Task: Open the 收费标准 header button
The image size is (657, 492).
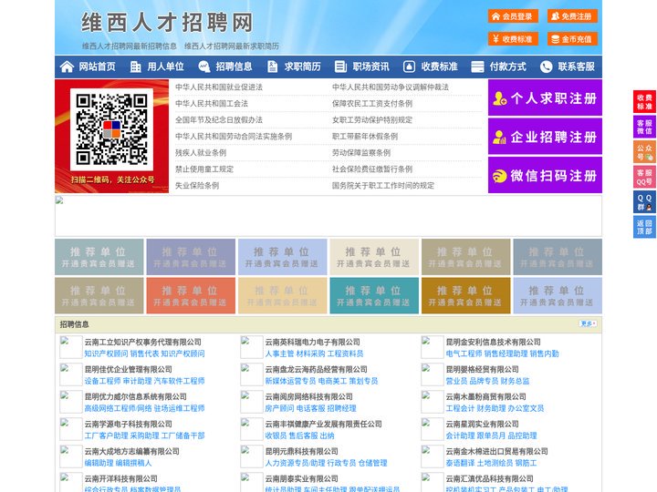Action: [513, 39]
